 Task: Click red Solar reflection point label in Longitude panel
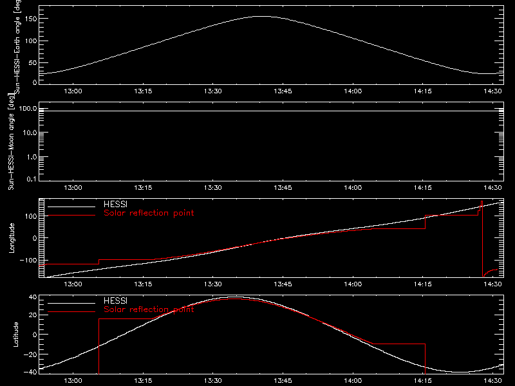pos(149,213)
